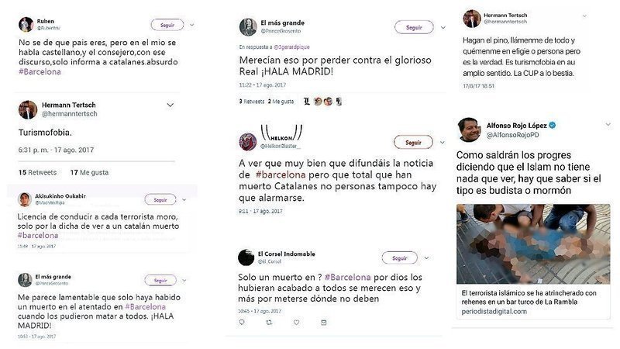The height and width of the screenshot is (349, 620).
Task: Follow Ruben with the Seguir button
Action: click(167, 25)
